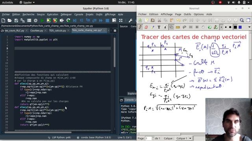Screen dimensions: 252x141
Task: Open Spyder application menu in top bar
Action: coord(27,2)
